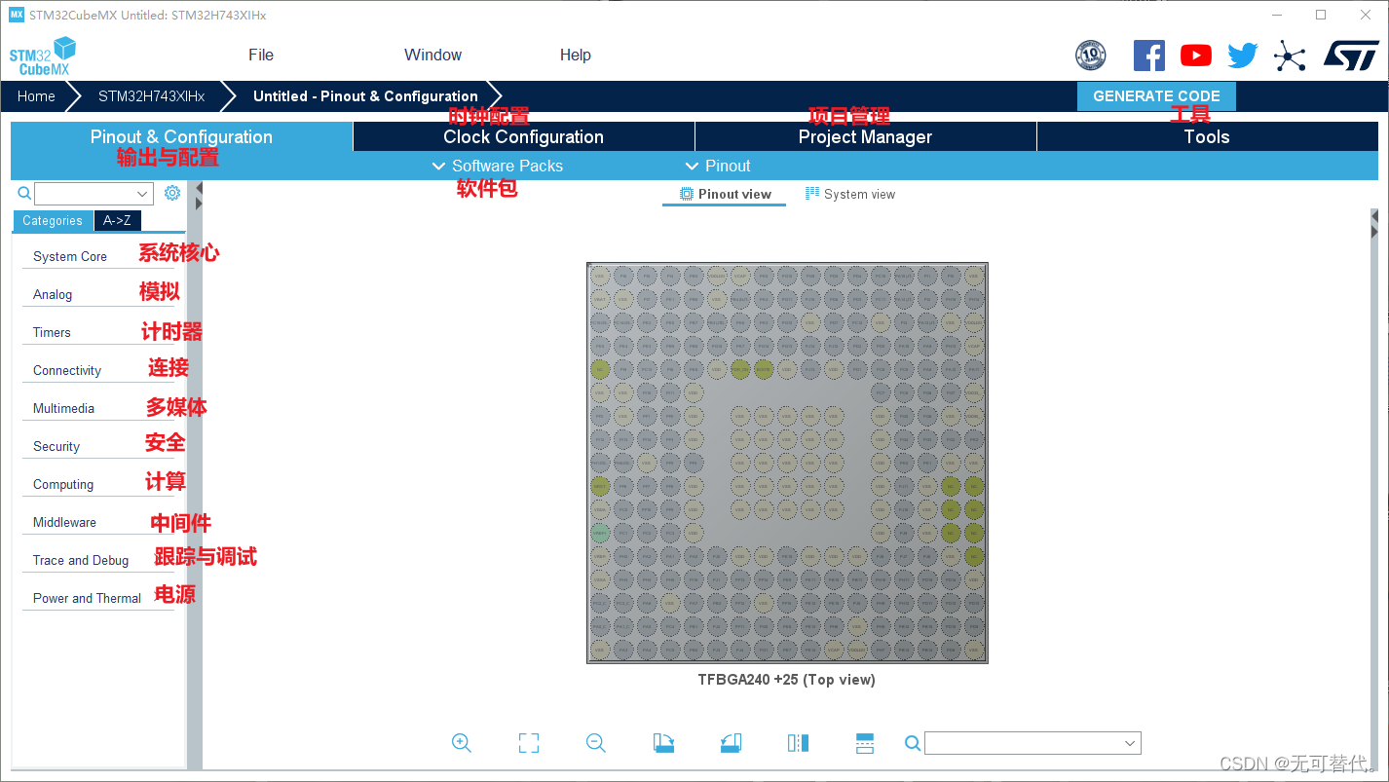Open the YouTube icon in the toolbar
Image resolution: width=1389 pixels, height=782 pixels.
1195,55
